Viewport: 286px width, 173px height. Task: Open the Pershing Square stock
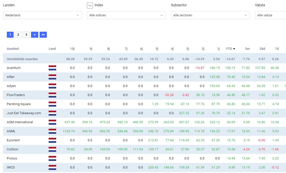19,104
